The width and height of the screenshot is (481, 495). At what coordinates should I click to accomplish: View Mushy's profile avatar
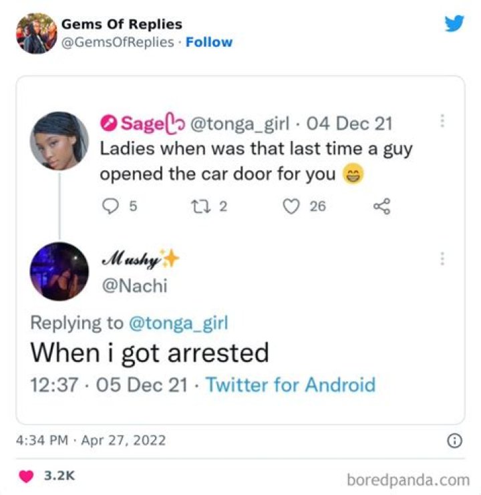click(59, 271)
